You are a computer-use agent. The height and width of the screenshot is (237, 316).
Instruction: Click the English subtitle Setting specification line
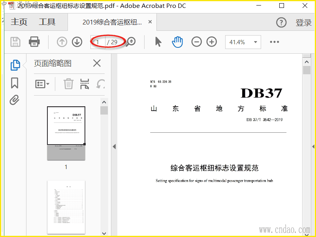(214, 181)
